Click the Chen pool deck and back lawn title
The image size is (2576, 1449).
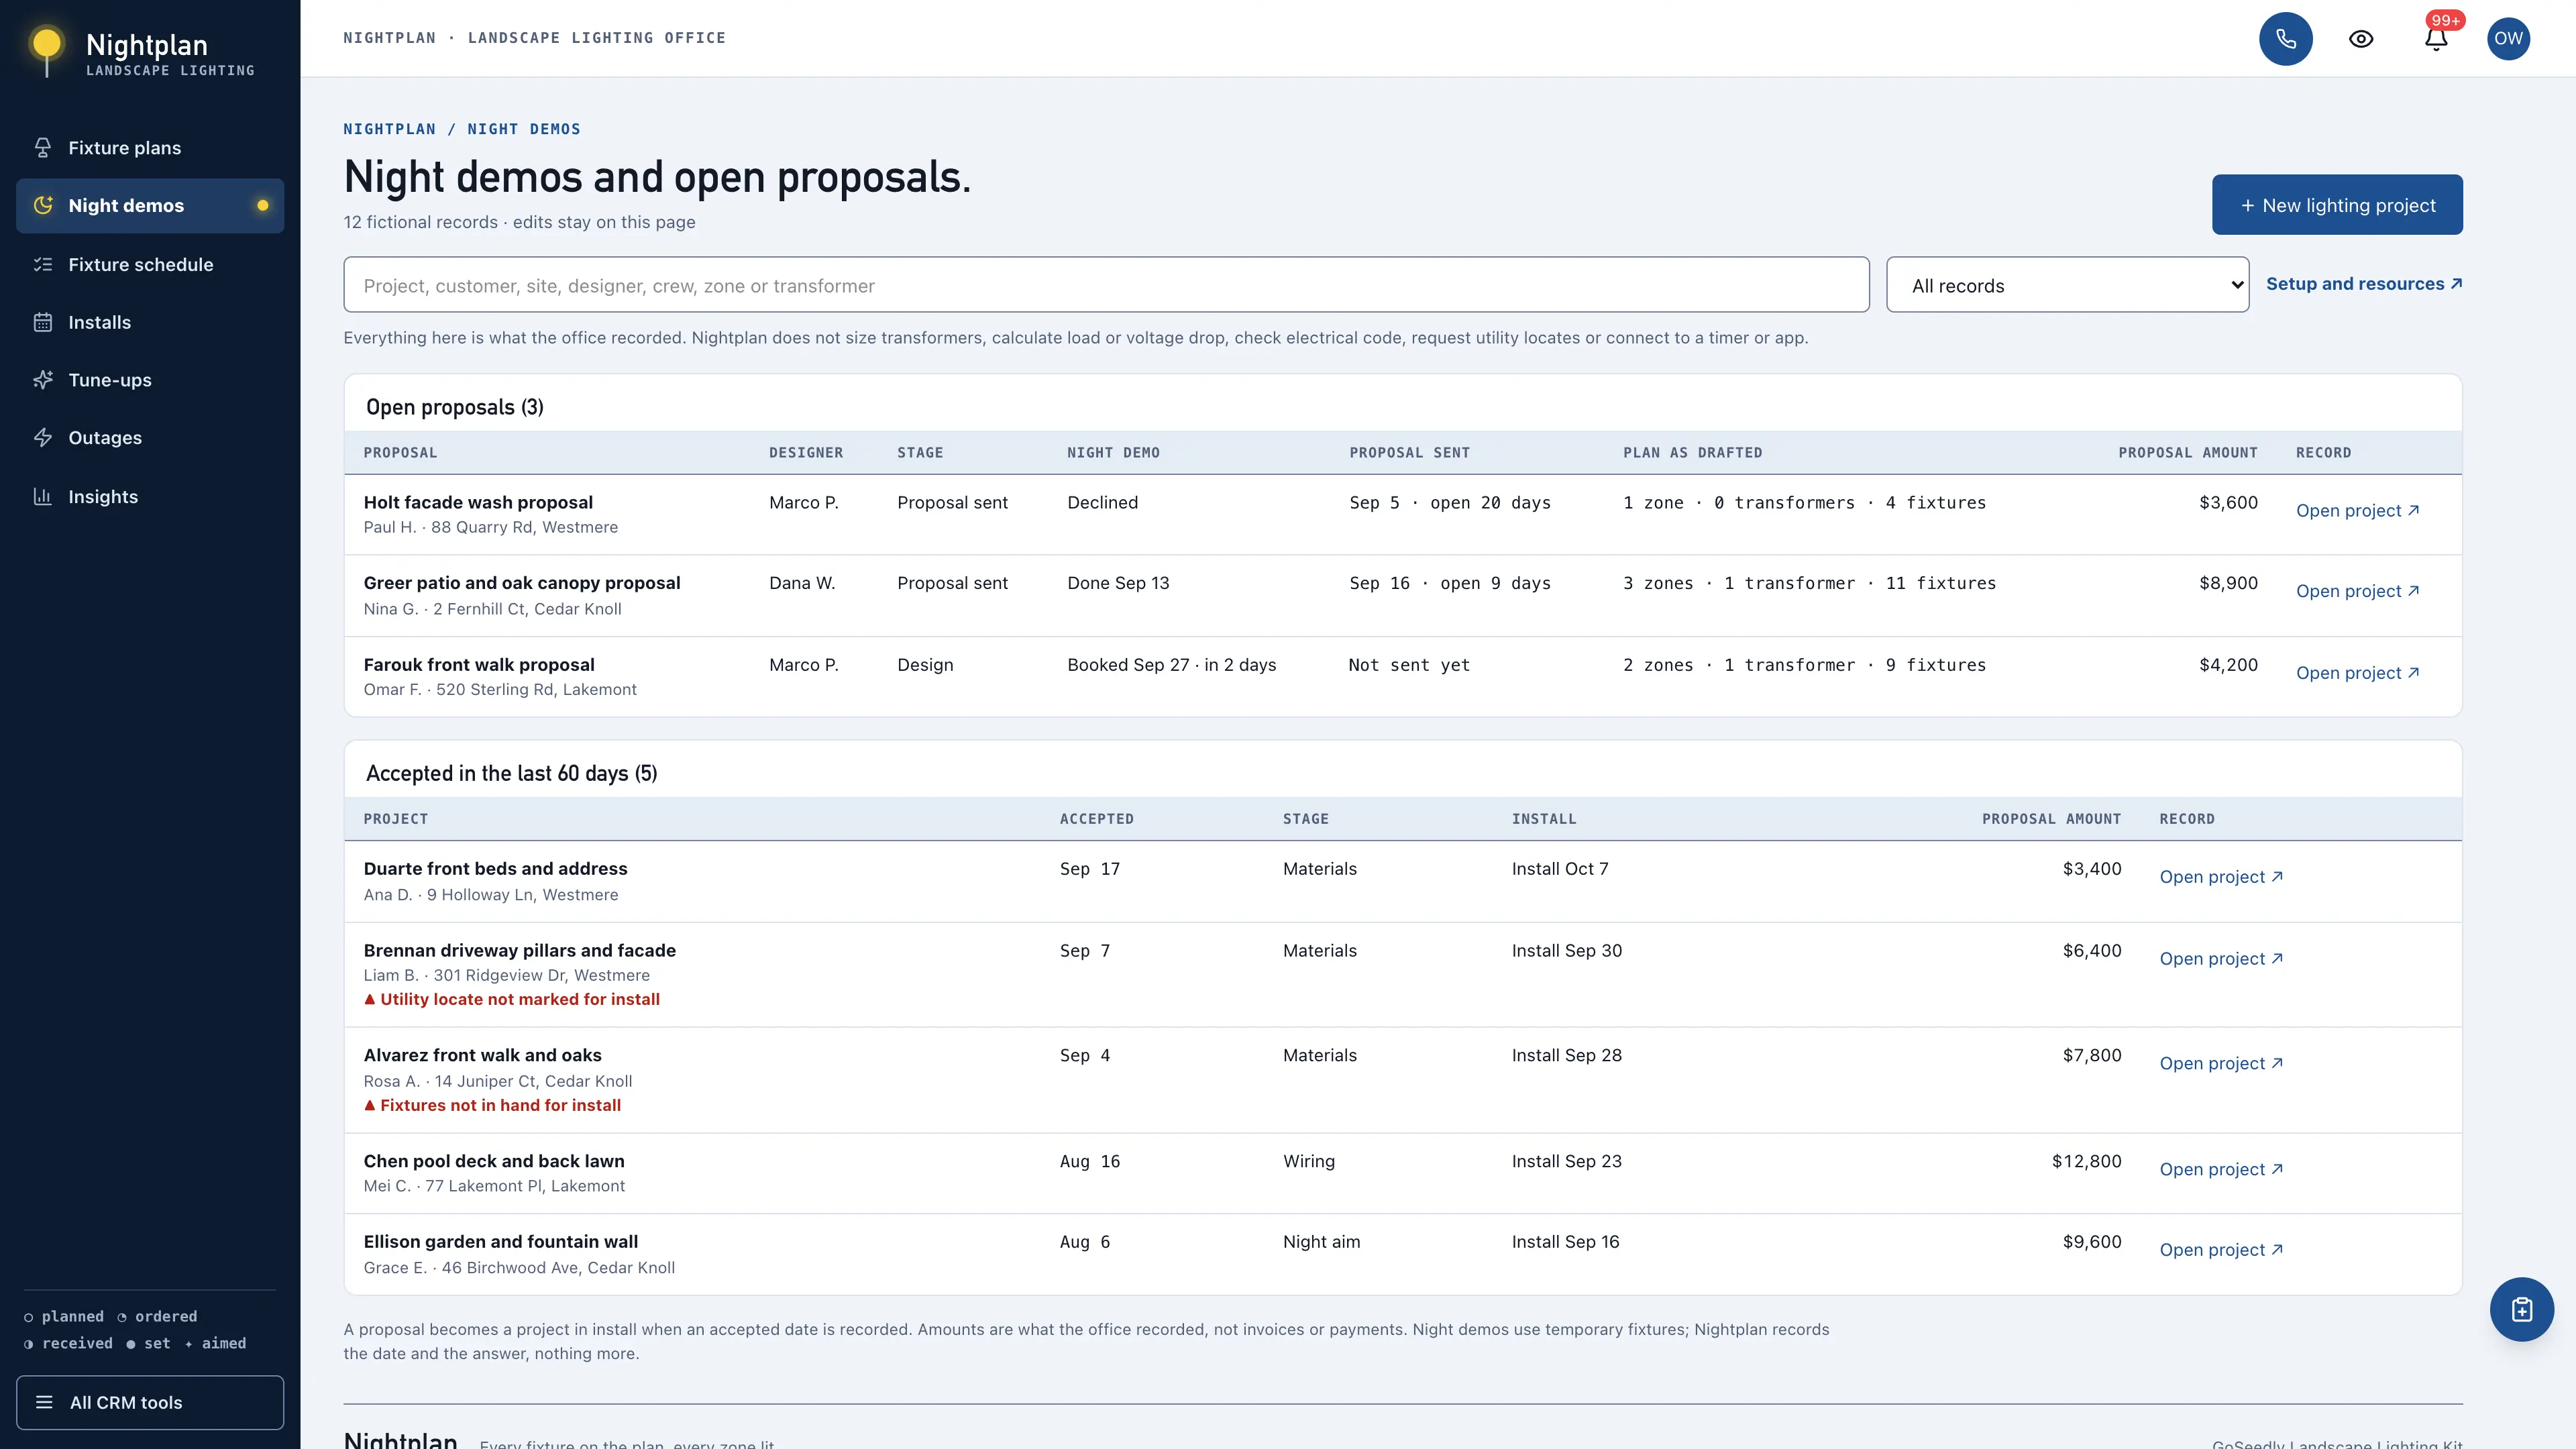click(494, 1161)
